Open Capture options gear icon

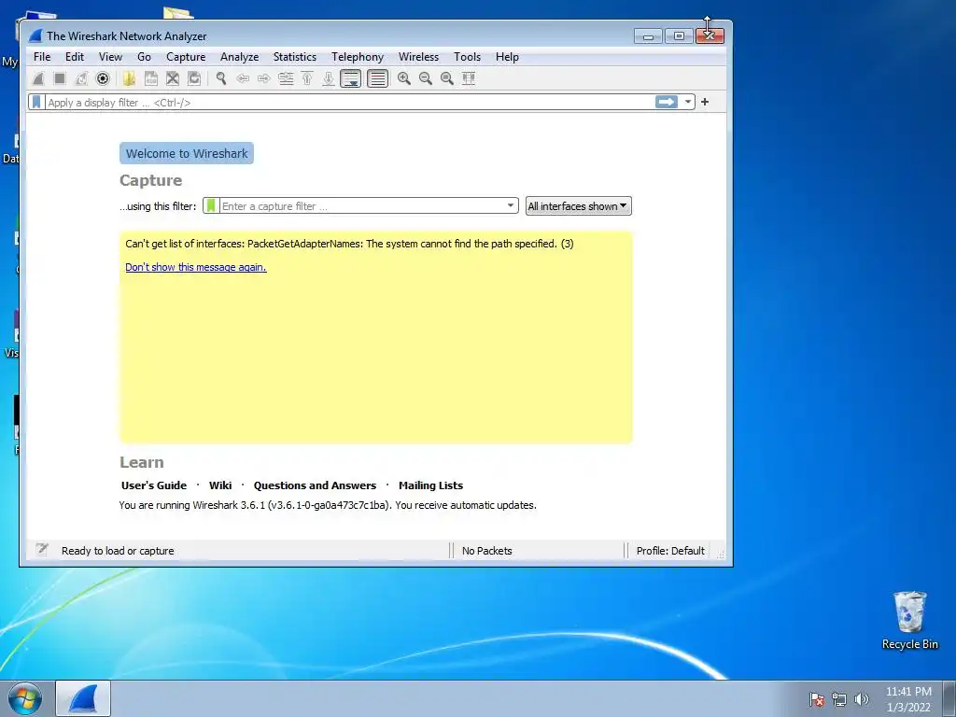(103, 78)
